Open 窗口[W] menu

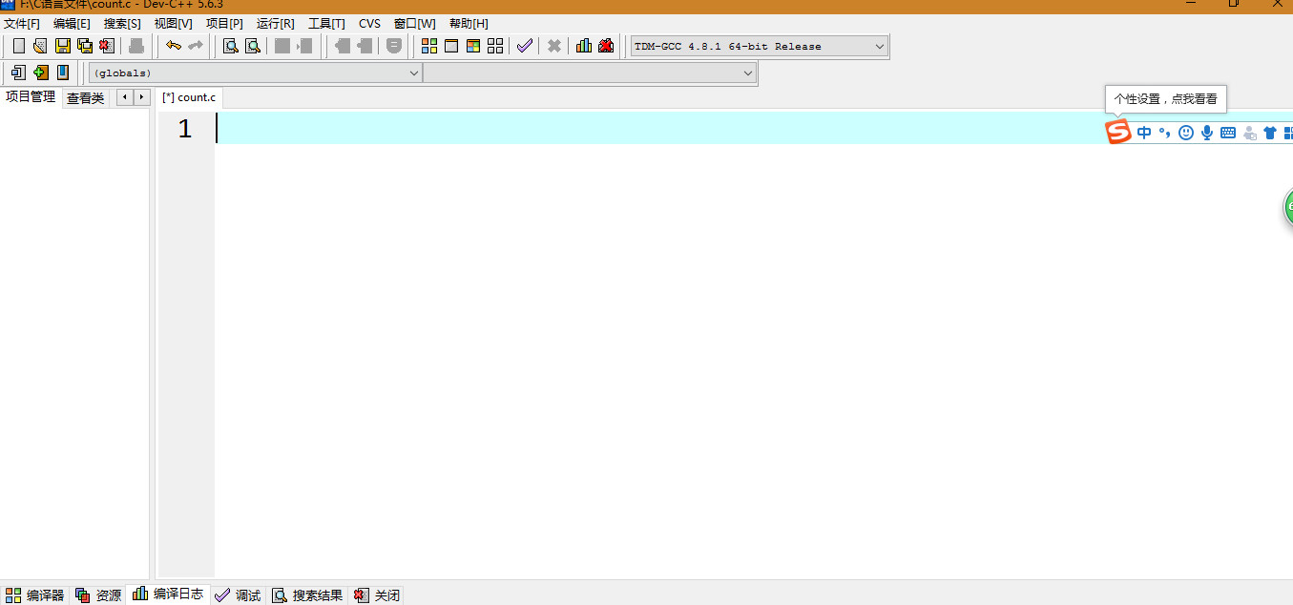pos(414,23)
